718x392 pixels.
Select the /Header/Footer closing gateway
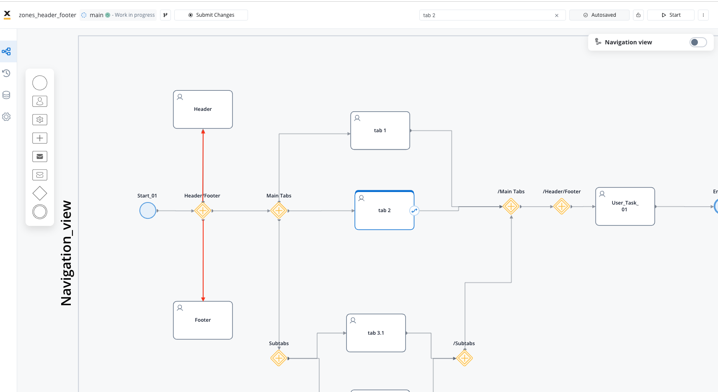(x=561, y=206)
